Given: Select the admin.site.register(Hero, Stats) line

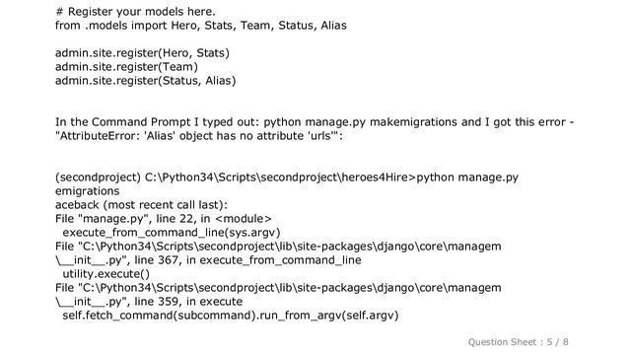Looking at the screenshot, I should pyautogui.click(x=142, y=53).
